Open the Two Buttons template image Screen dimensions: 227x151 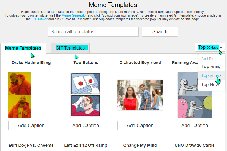coord(86,95)
